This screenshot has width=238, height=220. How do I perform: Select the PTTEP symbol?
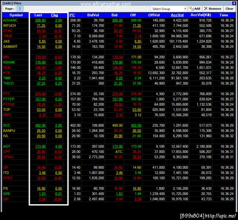(9, 99)
